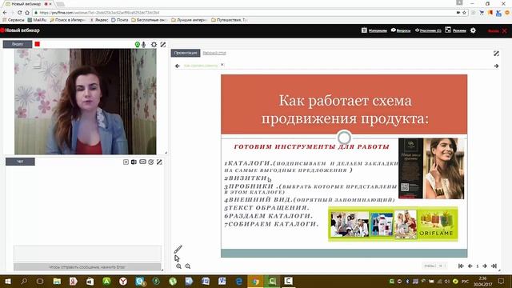
Task: Stop recording with the red square button
Action: point(38,44)
